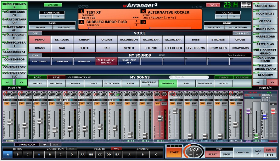Decrease tempo with the minus button
The height and width of the screenshot is (161, 280).
(x=188, y=154)
